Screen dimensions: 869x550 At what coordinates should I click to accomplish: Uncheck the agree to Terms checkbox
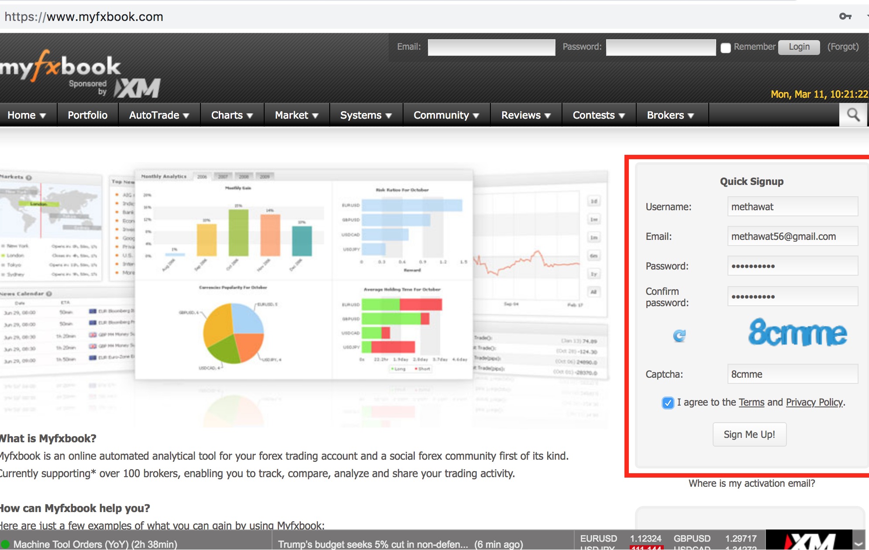(668, 403)
